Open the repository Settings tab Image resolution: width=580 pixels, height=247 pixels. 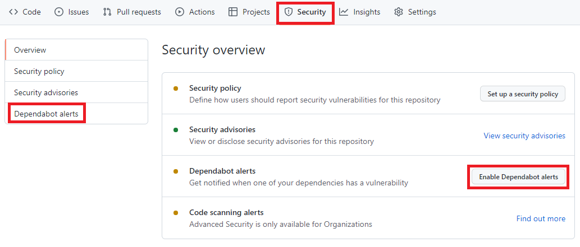[x=415, y=12]
